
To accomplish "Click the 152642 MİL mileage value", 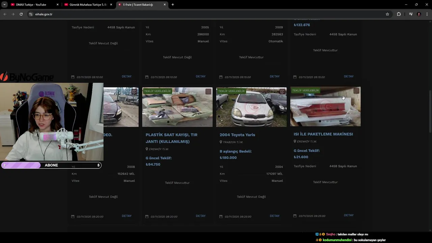I will [126, 174].
